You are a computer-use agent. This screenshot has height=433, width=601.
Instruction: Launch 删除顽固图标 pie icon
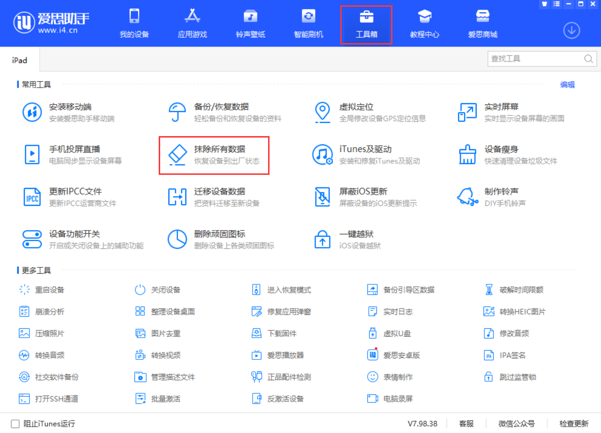tap(177, 239)
